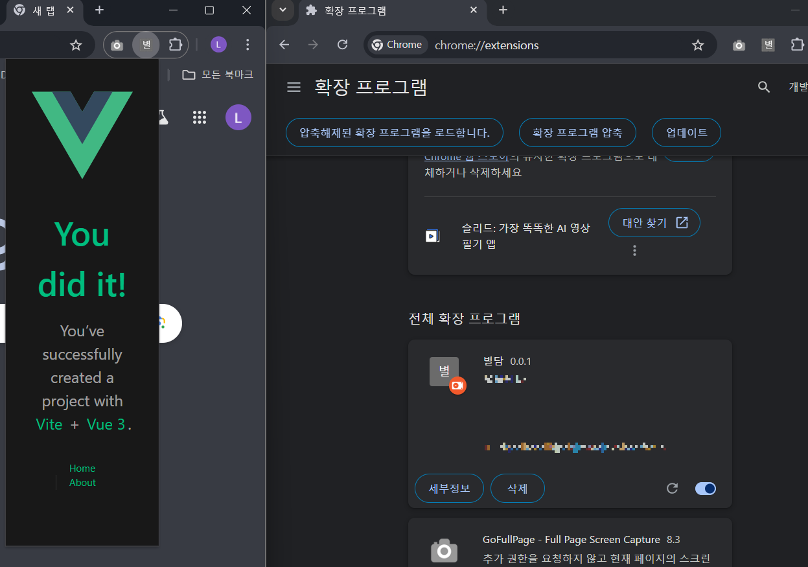Click the GoFullPage camera icon in left window toolbar

[117, 45]
